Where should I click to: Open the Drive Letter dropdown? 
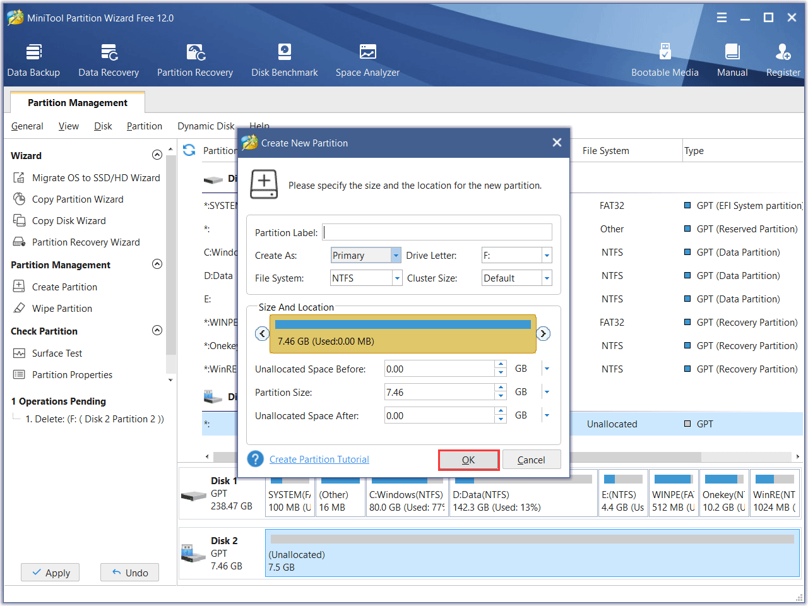(x=547, y=256)
